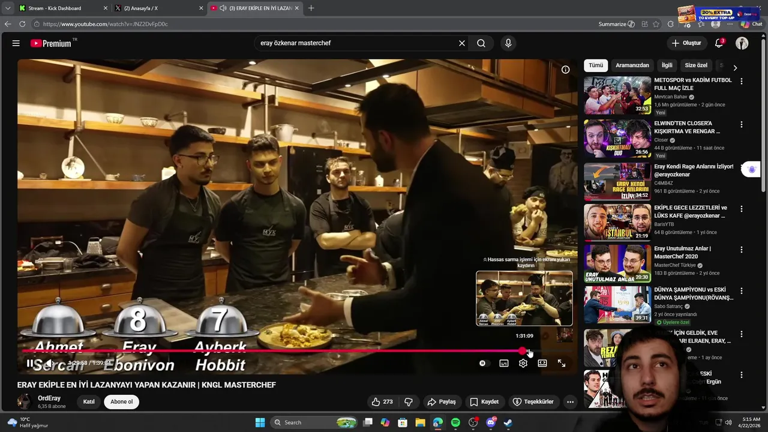Enter fullscreen video mode
This screenshot has width=768, height=432.
[562, 363]
